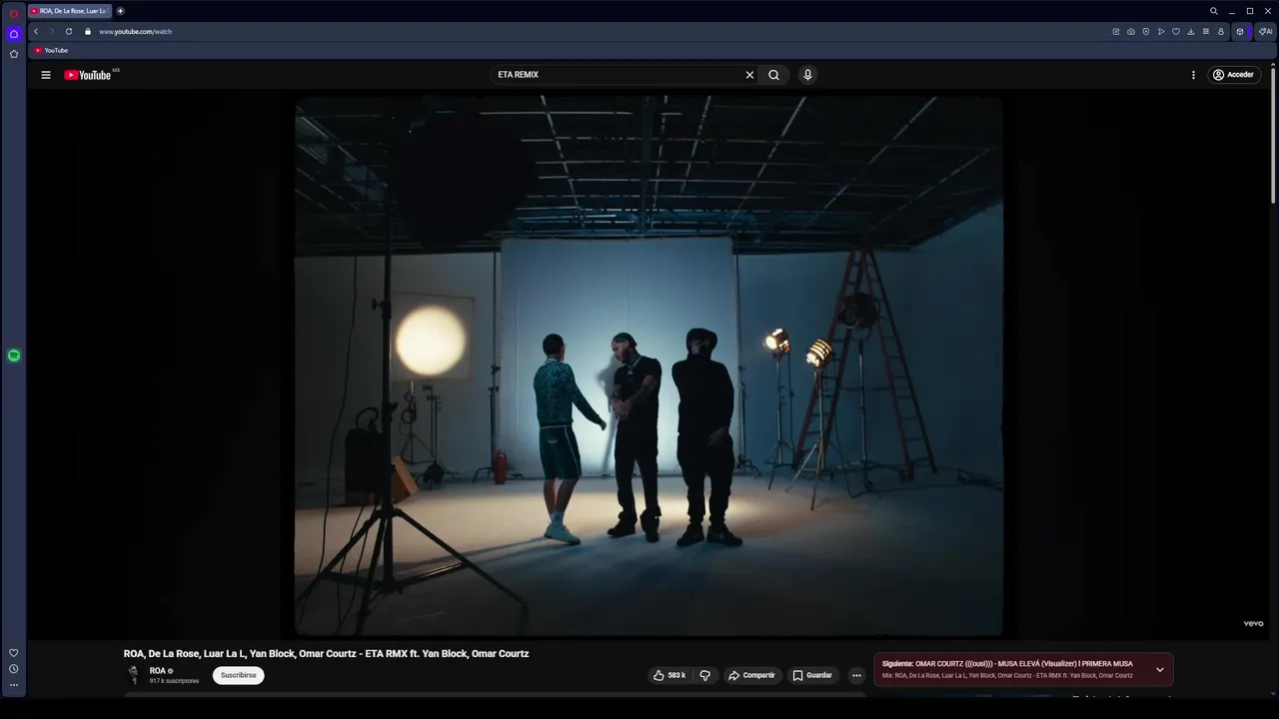Open the Aria AI button
Image resolution: width=1279 pixels, height=719 pixels.
(1265, 31)
